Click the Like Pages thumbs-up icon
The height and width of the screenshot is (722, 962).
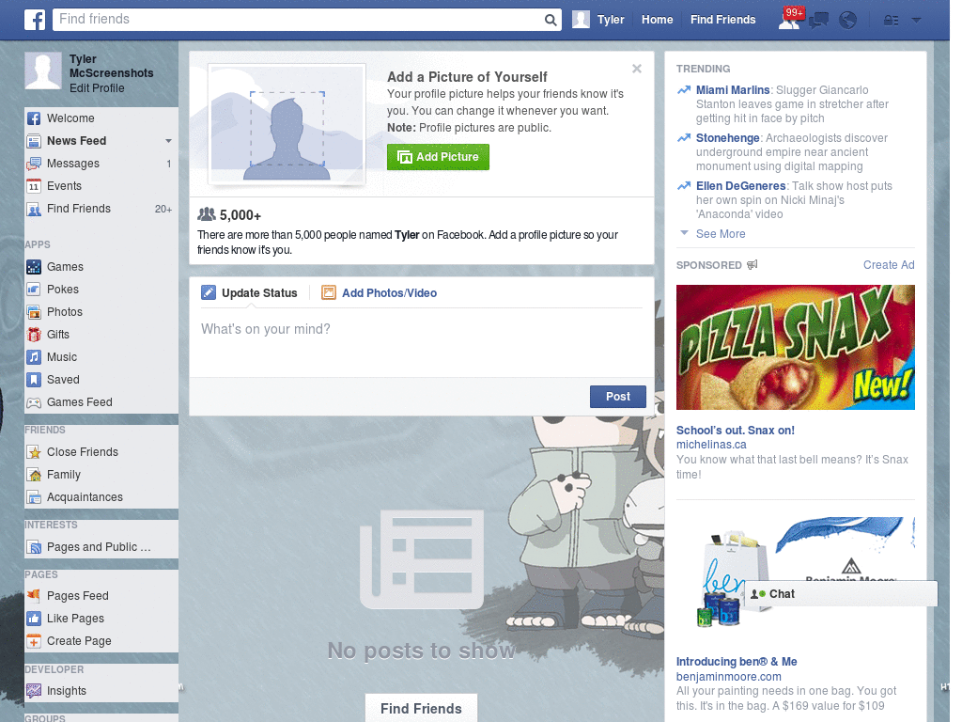[34, 619]
